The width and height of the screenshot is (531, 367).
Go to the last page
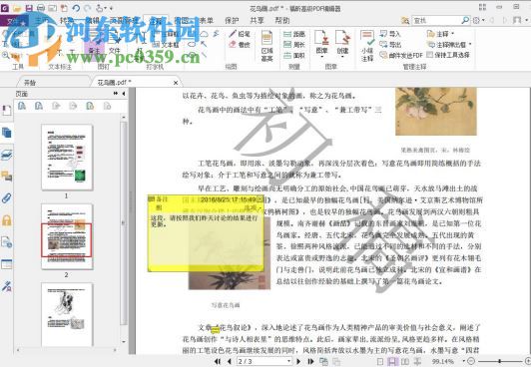310,361
